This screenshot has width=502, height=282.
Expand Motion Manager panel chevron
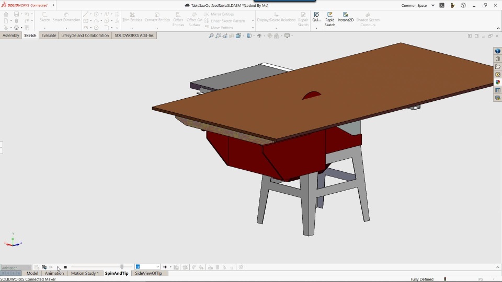[497, 267]
